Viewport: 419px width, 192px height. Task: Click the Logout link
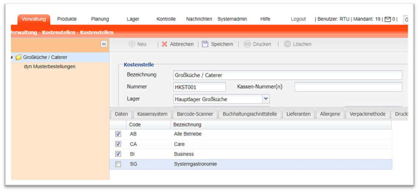298,19
